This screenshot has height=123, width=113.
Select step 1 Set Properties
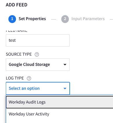pyautogui.click(x=27, y=19)
